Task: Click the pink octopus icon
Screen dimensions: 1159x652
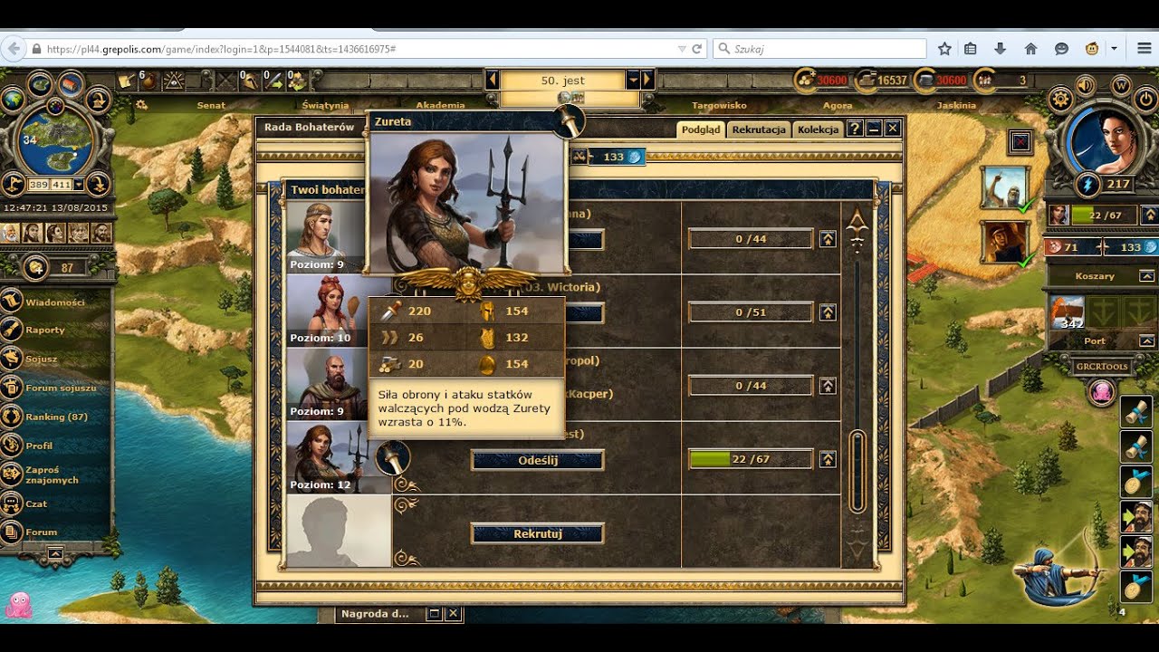Action: click(x=18, y=605)
